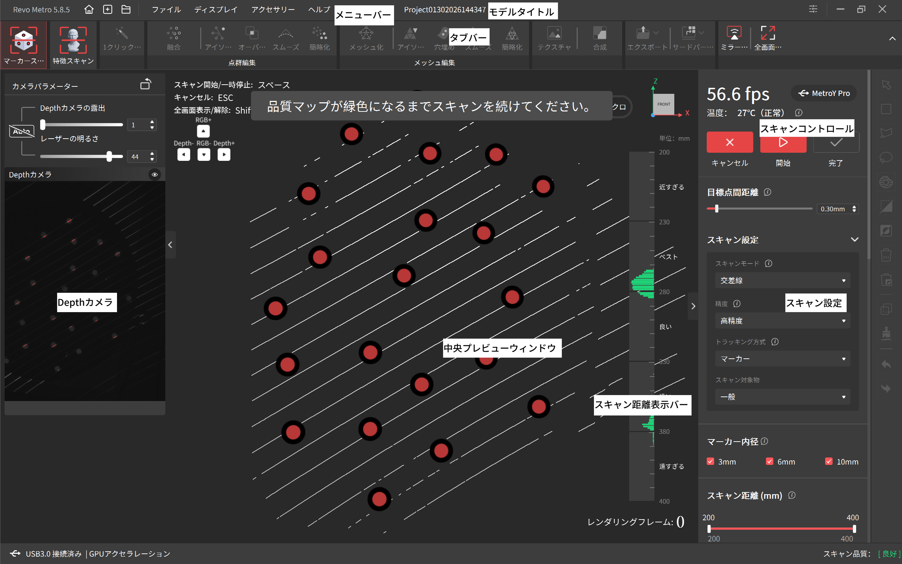Click the 開始 start scan button
The width and height of the screenshot is (902, 564).
click(x=783, y=144)
